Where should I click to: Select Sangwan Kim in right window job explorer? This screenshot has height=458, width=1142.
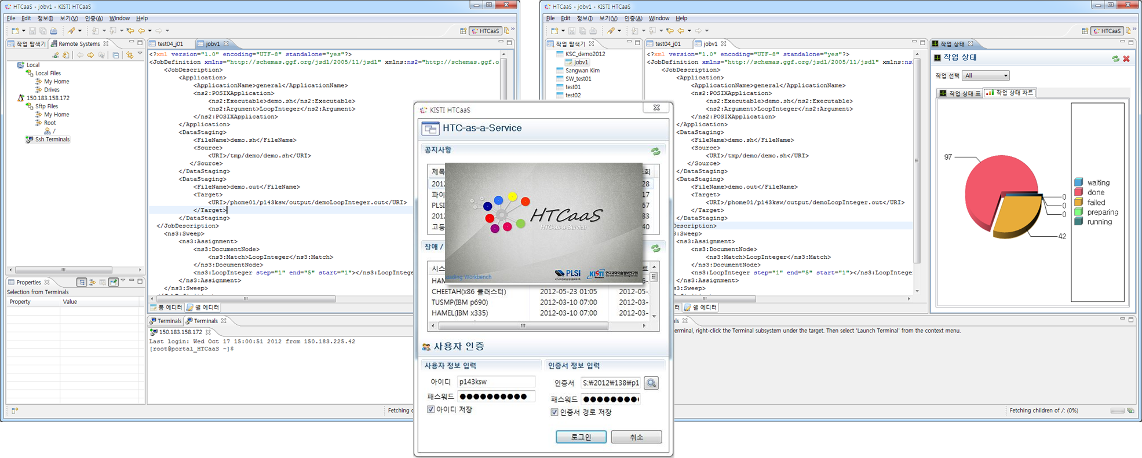[582, 71]
